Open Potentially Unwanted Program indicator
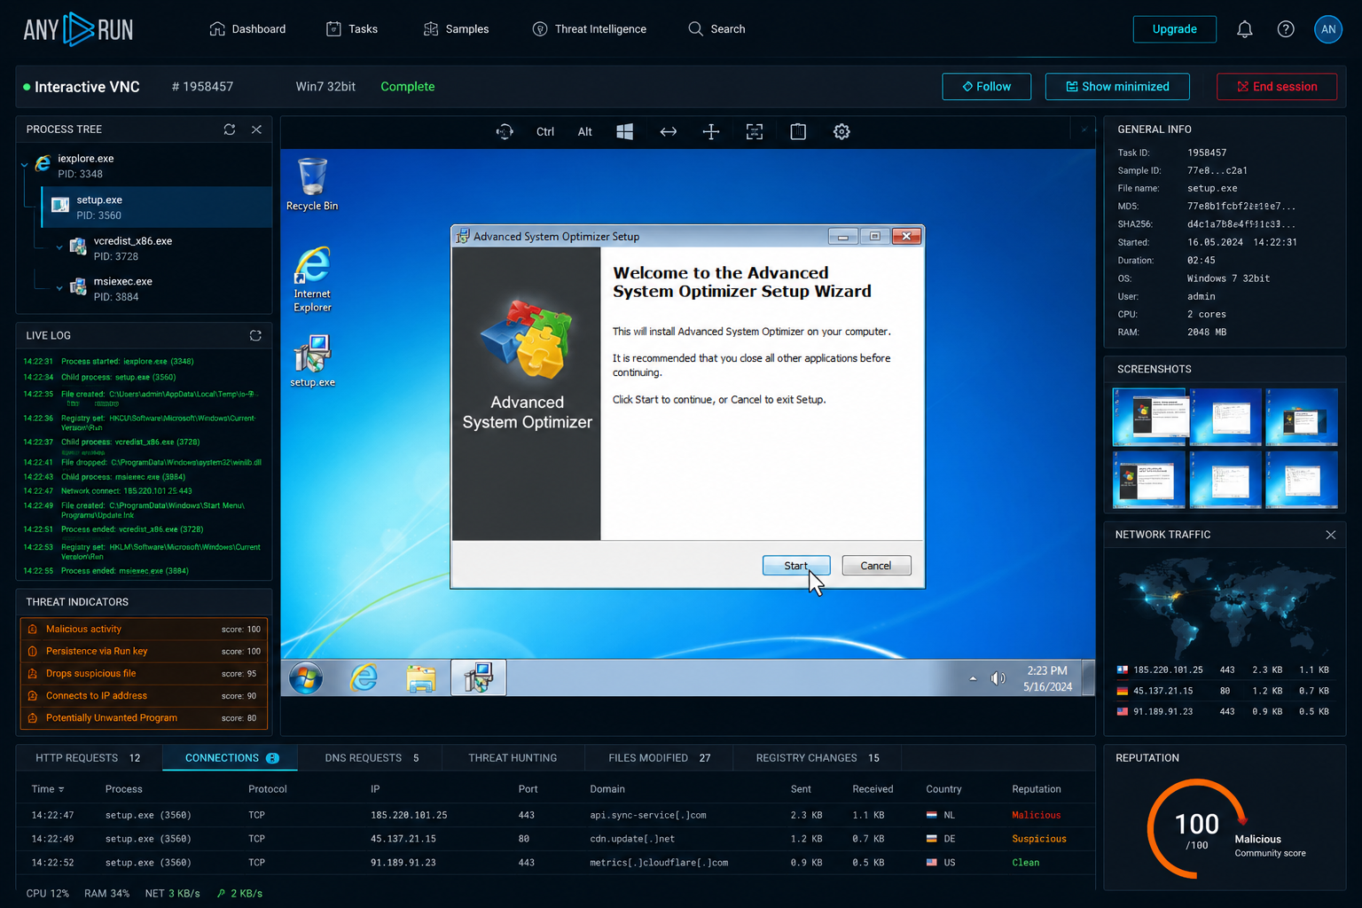 (144, 717)
